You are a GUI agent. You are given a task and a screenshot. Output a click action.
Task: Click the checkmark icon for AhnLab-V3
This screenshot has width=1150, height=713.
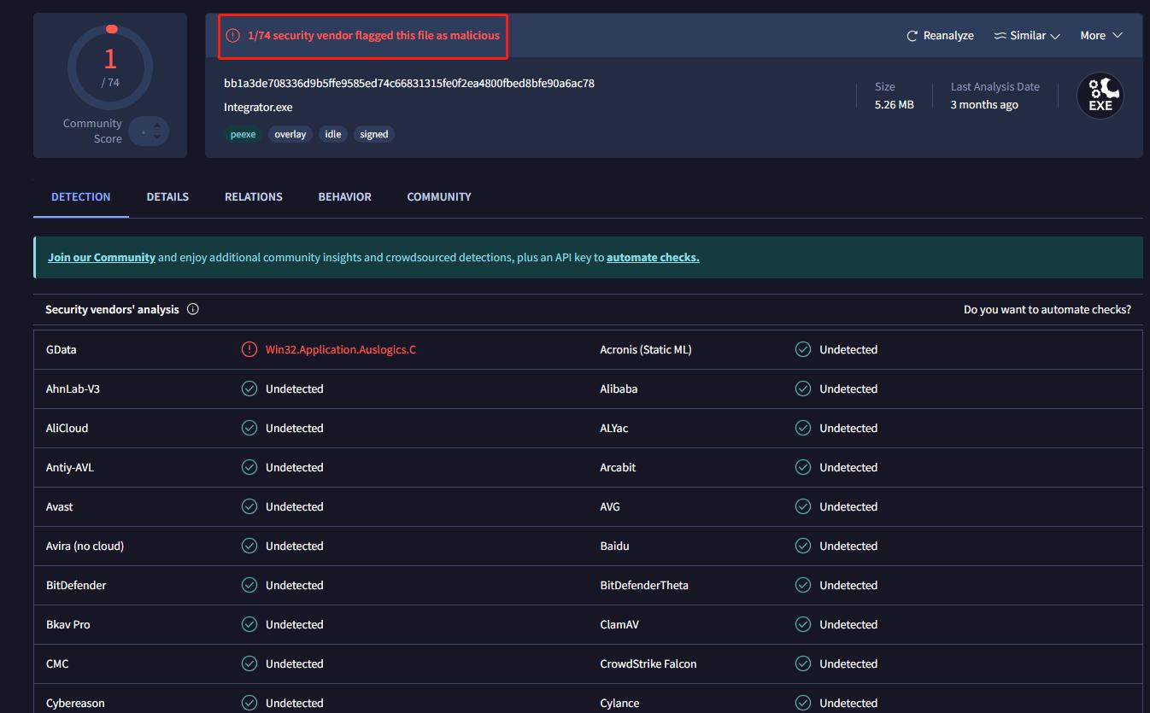pyautogui.click(x=249, y=389)
